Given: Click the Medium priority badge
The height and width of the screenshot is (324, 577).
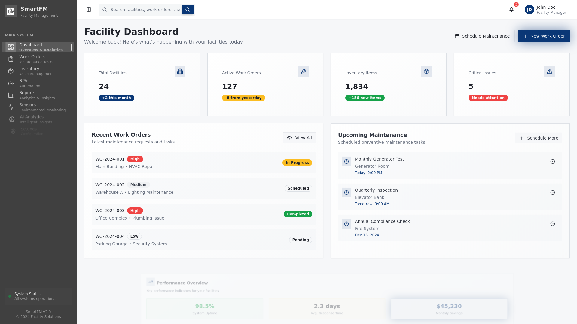Looking at the screenshot, I should click(138, 185).
